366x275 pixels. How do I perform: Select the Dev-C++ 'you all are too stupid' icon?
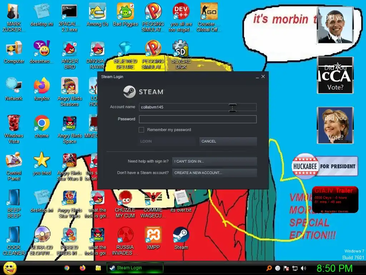[181, 18]
